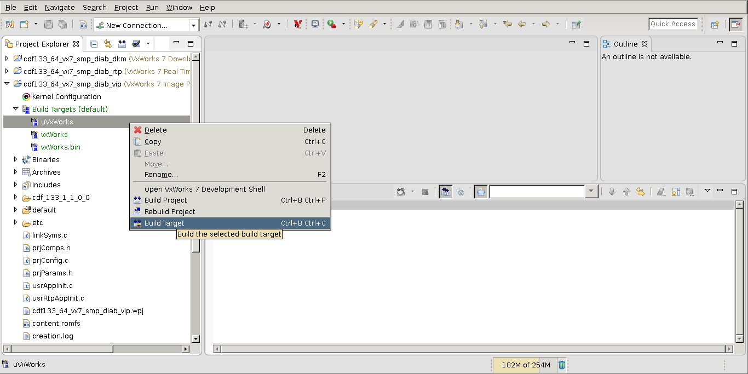Choose Delete from context menu
The height and width of the screenshot is (374, 748).
tap(230, 130)
